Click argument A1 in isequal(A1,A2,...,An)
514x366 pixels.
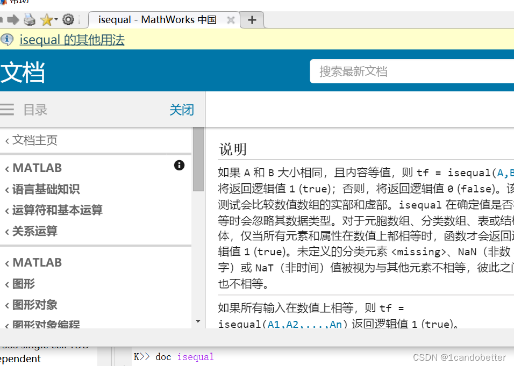point(274,324)
